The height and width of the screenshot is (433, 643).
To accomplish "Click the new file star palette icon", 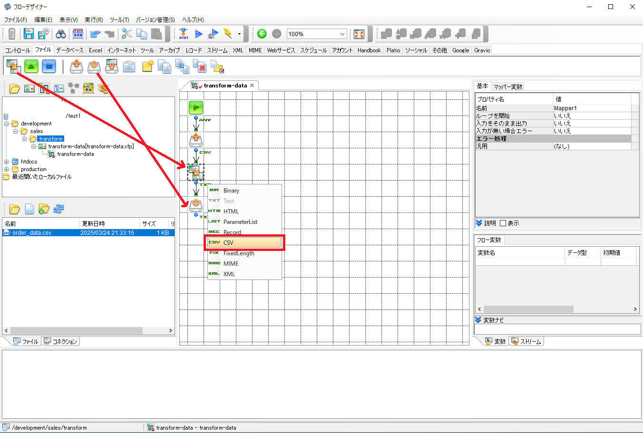I will click(147, 66).
